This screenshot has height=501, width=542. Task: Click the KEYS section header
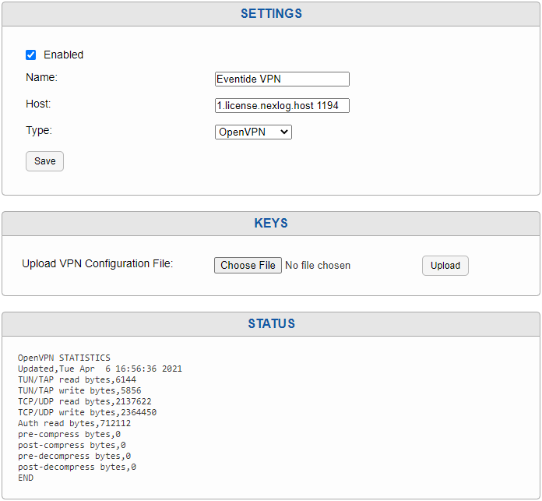pyautogui.click(x=271, y=223)
